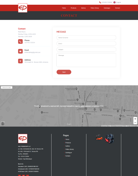Screen dimensions: 138x176
Task: Zoom out on the map with minus button
Action: [135, 123]
